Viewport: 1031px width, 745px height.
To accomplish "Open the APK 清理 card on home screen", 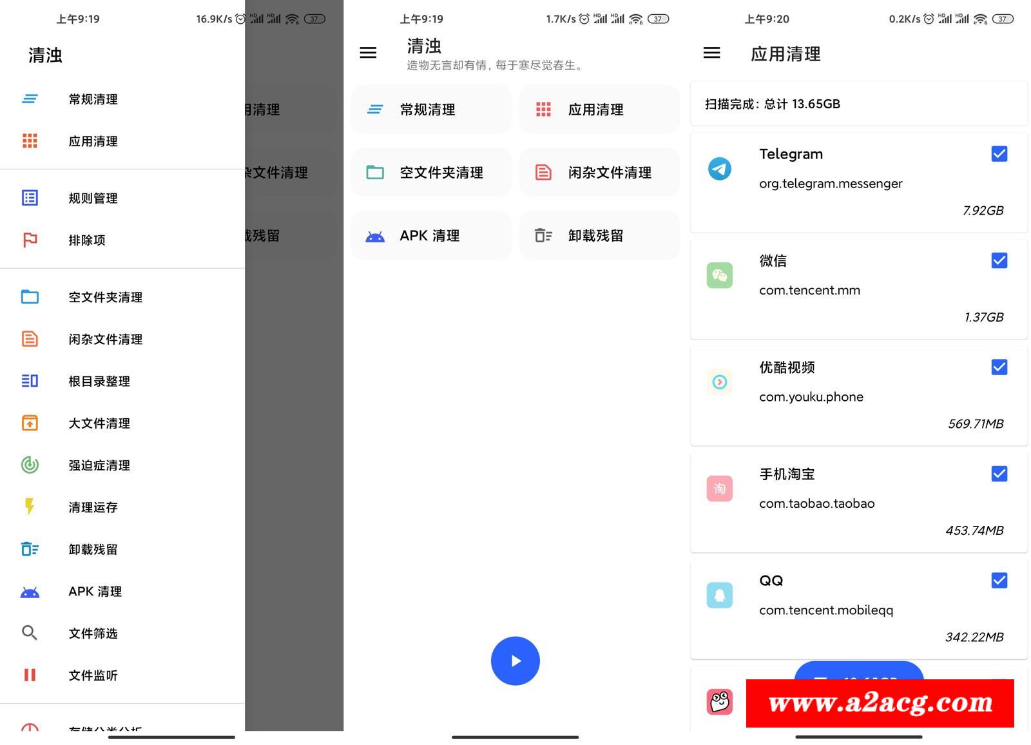I will click(x=430, y=236).
